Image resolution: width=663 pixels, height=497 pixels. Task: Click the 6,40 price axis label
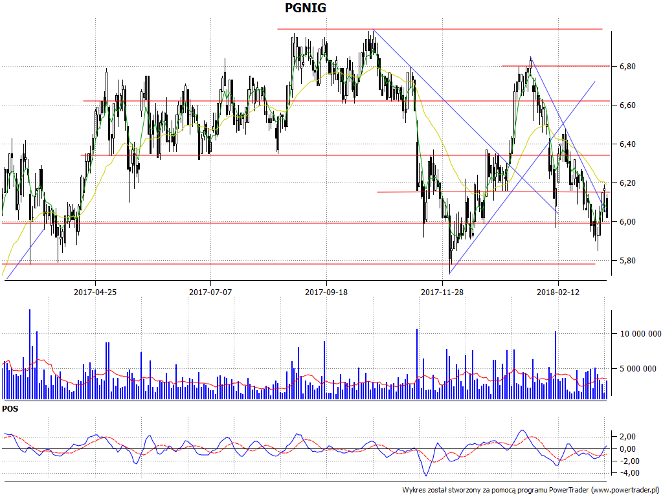[x=627, y=144]
